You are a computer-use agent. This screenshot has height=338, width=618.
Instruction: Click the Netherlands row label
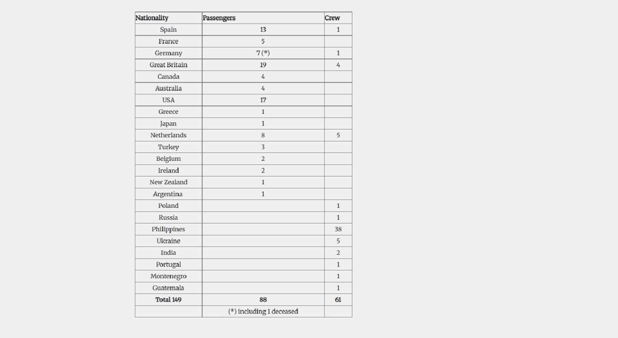click(x=168, y=135)
